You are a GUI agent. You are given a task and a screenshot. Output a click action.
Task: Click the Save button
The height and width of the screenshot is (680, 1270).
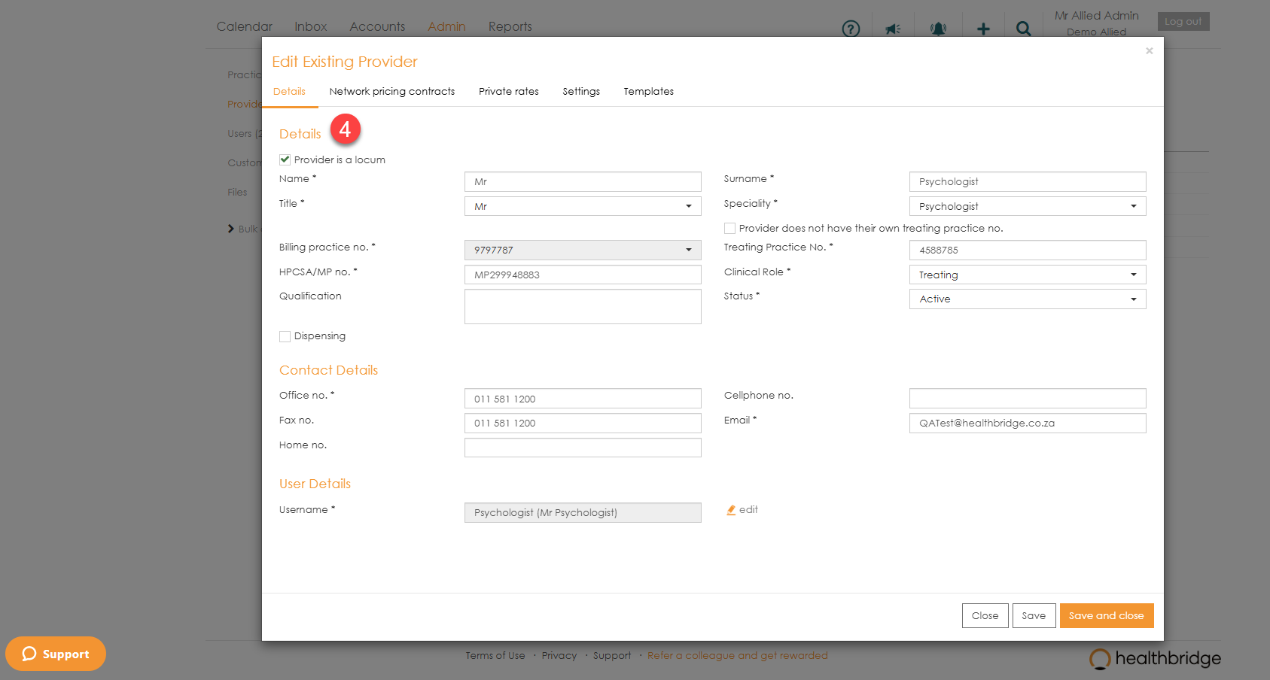[x=1033, y=615]
